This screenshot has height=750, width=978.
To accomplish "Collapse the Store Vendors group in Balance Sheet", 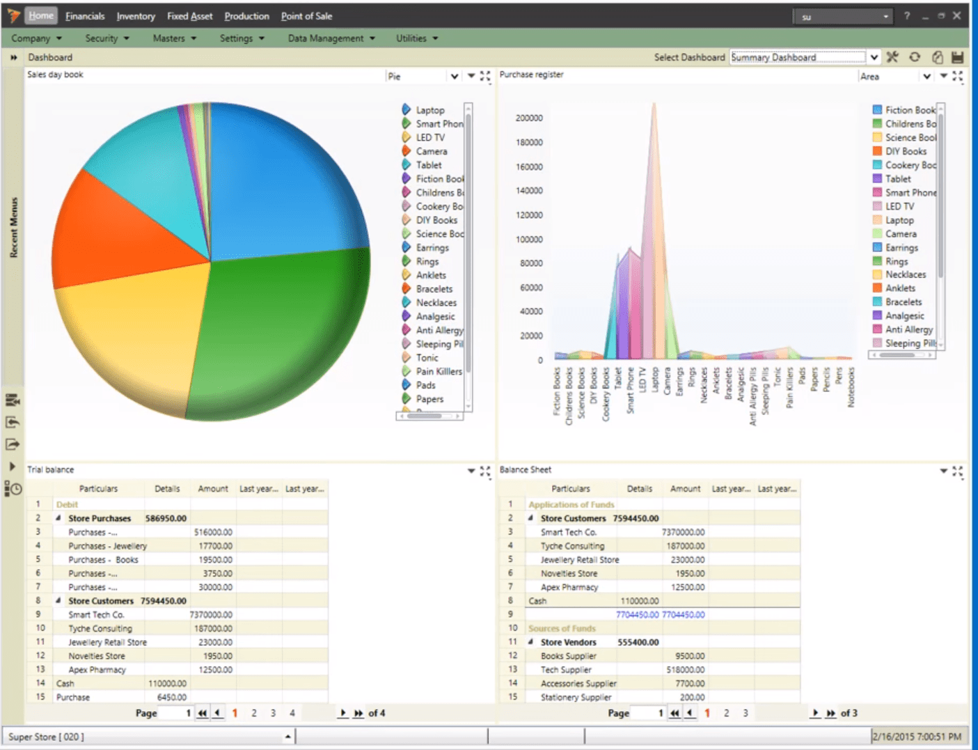I will coord(530,642).
